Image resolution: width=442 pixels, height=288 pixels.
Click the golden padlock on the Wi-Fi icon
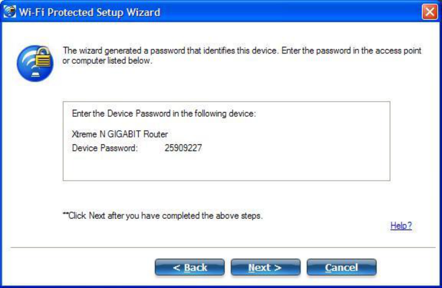click(43, 57)
